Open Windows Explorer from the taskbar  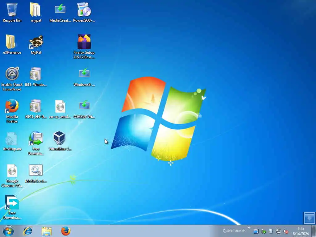coord(47,231)
